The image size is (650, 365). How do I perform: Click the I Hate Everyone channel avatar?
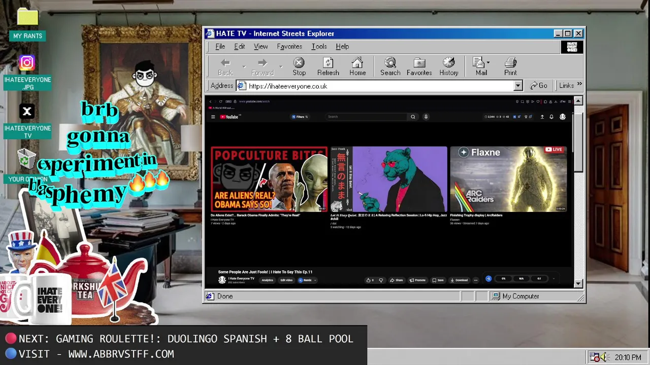(x=222, y=280)
